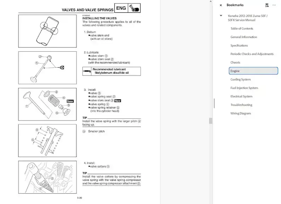The width and height of the screenshot is (281, 204).
Task: Select the Wiring Diagram bookmark
Action: [240, 113]
